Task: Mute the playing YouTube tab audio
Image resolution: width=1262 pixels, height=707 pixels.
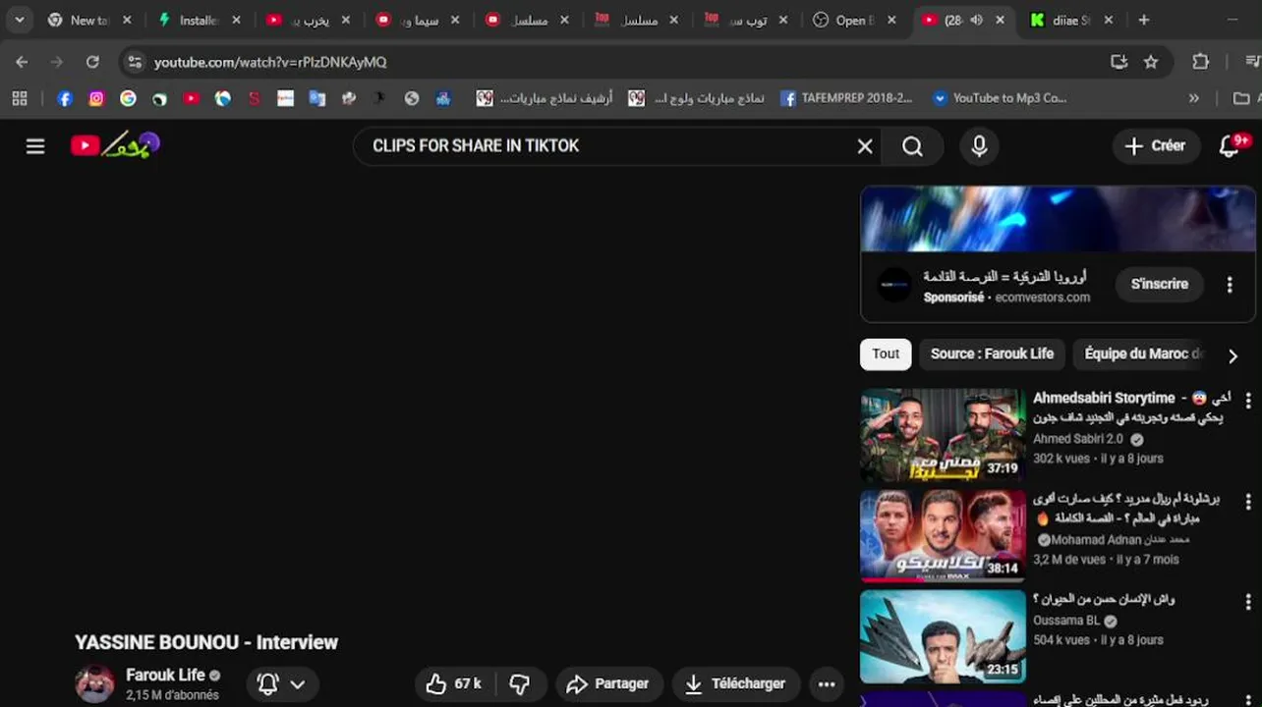Action: click(x=976, y=20)
